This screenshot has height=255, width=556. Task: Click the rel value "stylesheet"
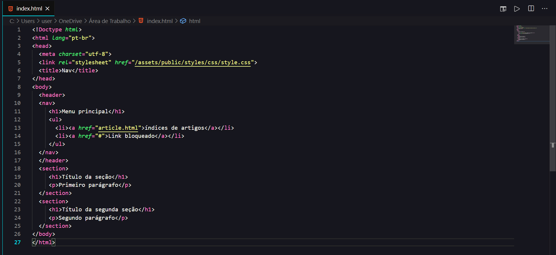(x=91, y=62)
